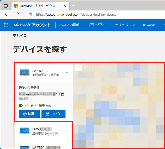The width and height of the screenshot is (165, 149).
Task: Open the tab actions menu icon
Action: (x=6, y=6)
